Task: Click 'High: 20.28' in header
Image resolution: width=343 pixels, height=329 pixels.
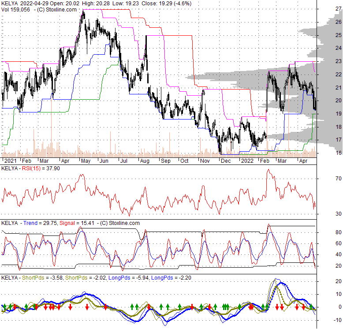Action: coord(97,4)
